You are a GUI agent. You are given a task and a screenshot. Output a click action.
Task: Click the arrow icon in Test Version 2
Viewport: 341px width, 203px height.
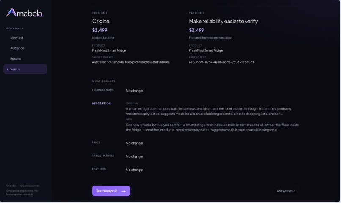coord(124,191)
